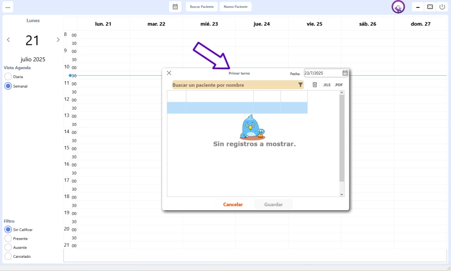This screenshot has width=451, height=271.
Task: Export list with the .PDF icon
Action: pyautogui.click(x=338, y=85)
